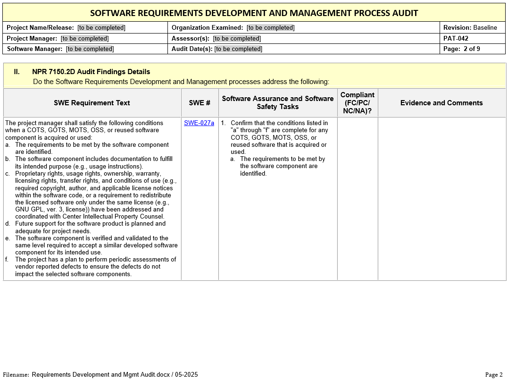508x380 pixels.
Task: Select the PAT-042 document number cell
Action: click(456, 39)
